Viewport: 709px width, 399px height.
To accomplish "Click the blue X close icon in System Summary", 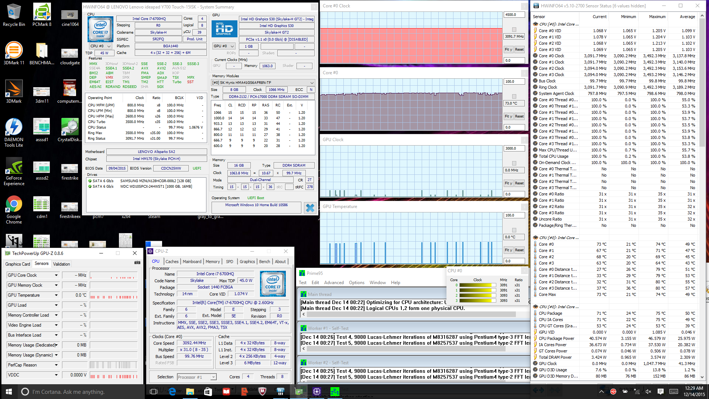I will point(310,208).
